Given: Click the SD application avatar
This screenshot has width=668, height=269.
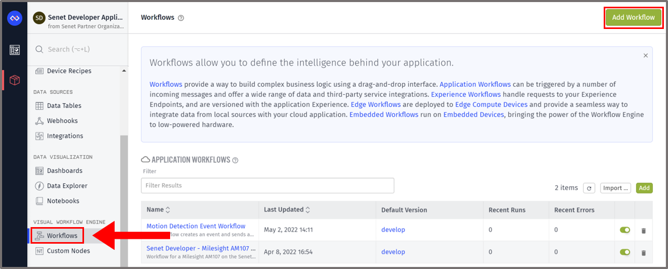Looking at the screenshot, I should [39, 18].
